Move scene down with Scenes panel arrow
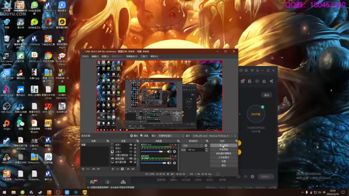349x196 pixels. [x=98, y=169]
